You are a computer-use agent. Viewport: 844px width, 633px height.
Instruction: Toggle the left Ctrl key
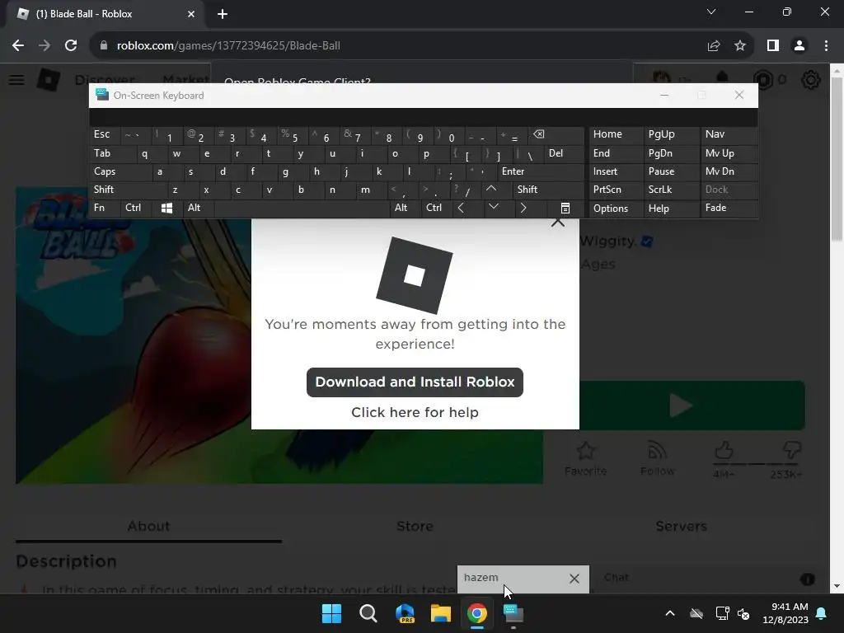pos(136,208)
